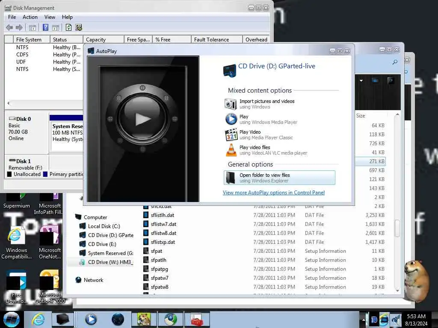Select the CDFS volume row
The image size is (438, 328).
coord(44,55)
